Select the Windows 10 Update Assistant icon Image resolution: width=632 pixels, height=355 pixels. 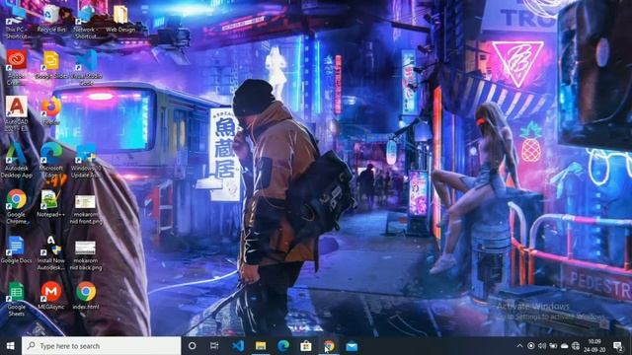tap(86, 161)
